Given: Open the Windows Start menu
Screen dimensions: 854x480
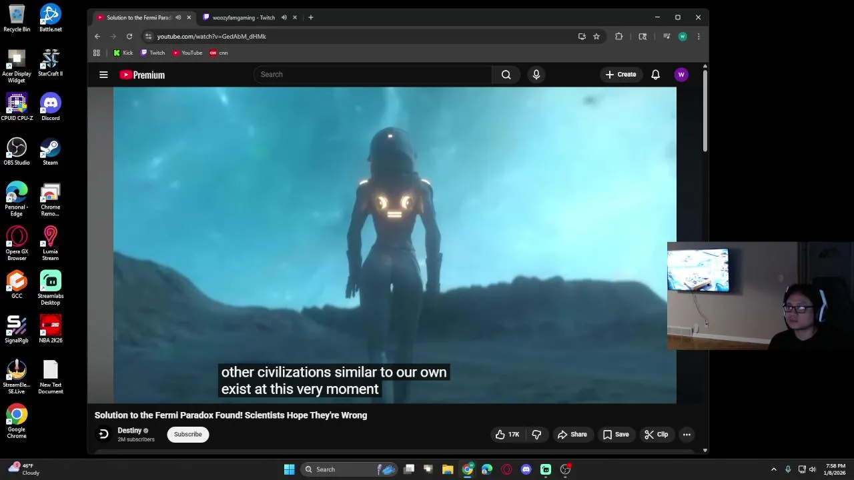Looking at the screenshot, I should (289, 469).
